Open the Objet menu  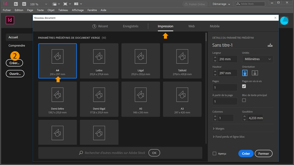coord(51,10)
